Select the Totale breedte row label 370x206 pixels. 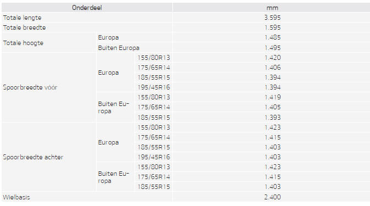[24, 27]
